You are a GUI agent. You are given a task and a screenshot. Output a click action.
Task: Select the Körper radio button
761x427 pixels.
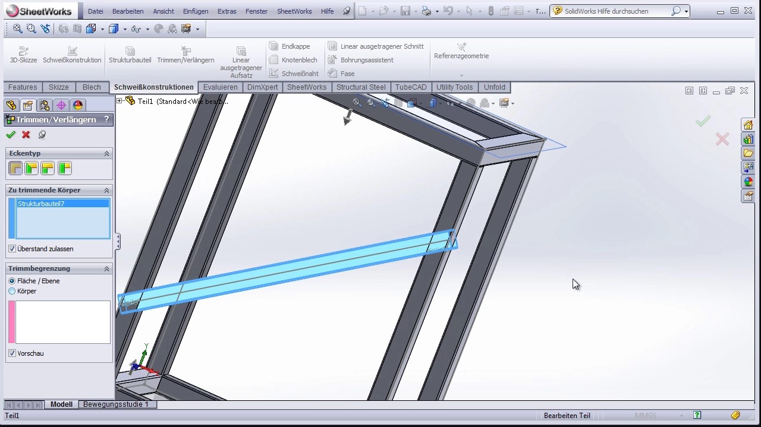click(x=12, y=291)
